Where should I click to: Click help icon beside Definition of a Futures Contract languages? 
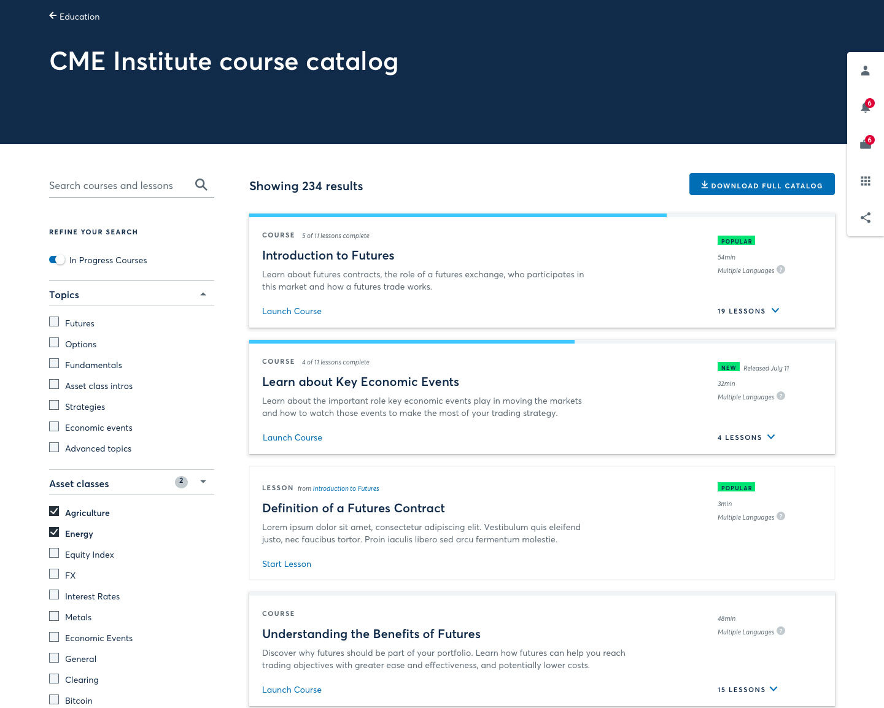click(781, 516)
